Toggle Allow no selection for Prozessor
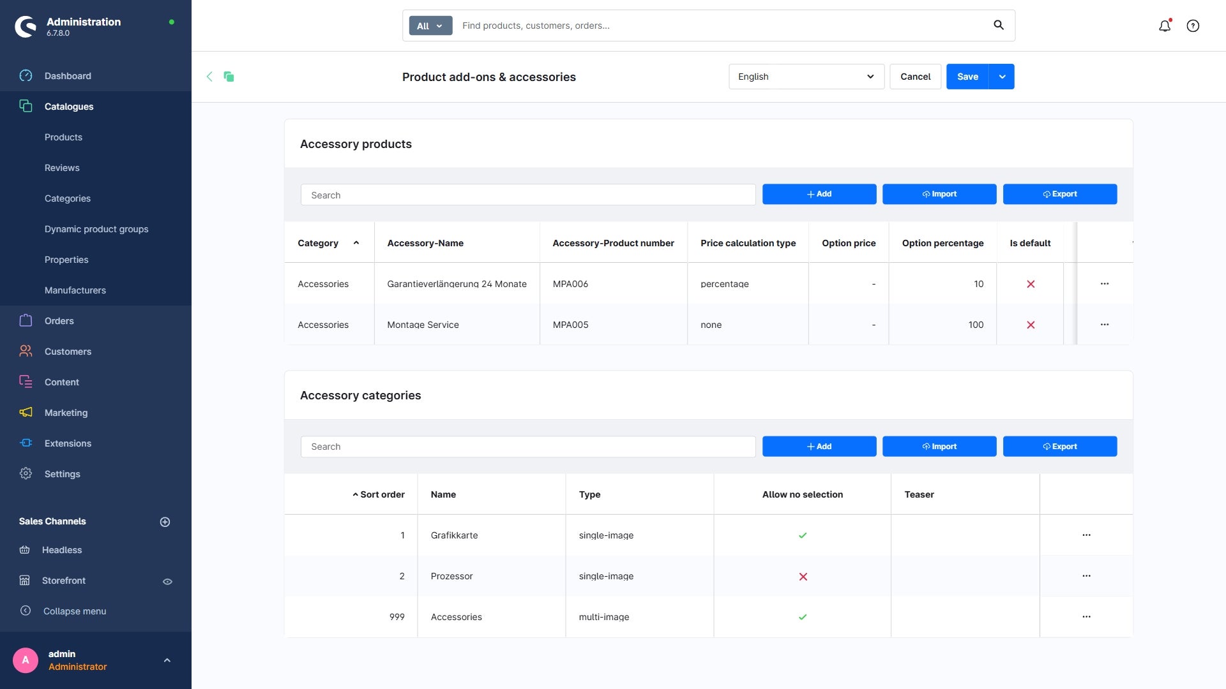 point(803,577)
